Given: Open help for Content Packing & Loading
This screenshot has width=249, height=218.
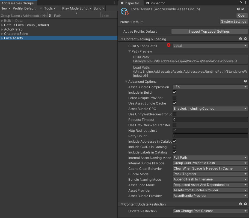Looking at the screenshot, I should coord(241,39).
